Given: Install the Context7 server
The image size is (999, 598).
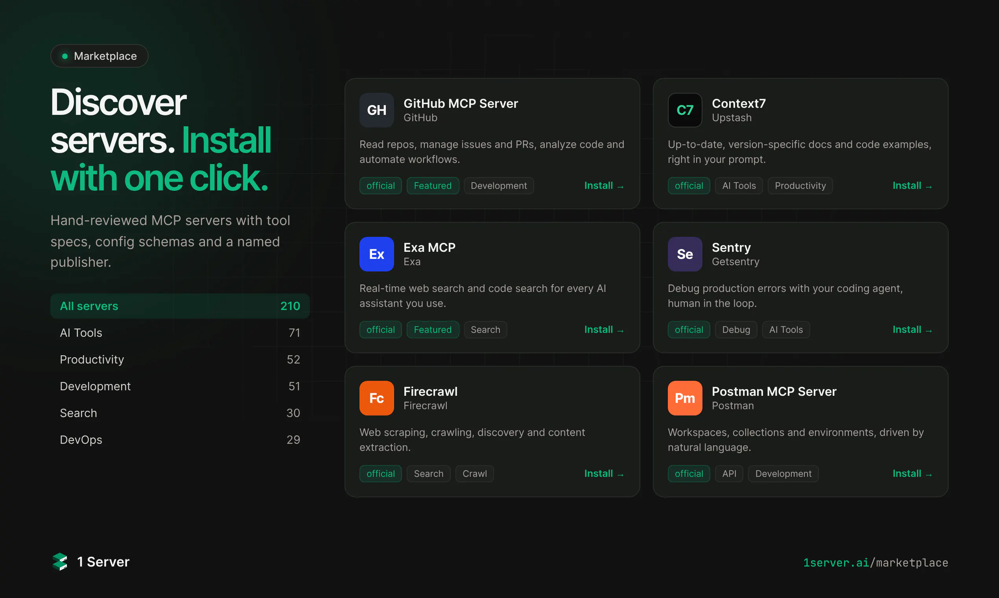Looking at the screenshot, I should [912, 185].
